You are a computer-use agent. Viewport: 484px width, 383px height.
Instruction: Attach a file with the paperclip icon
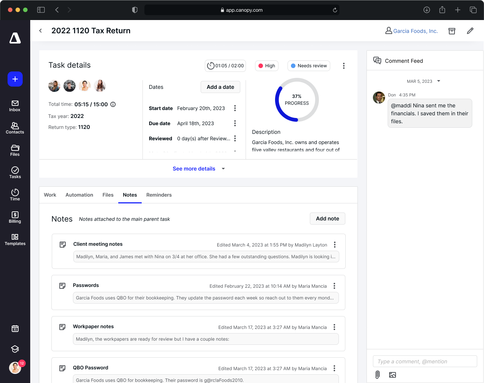pos(377,375)
